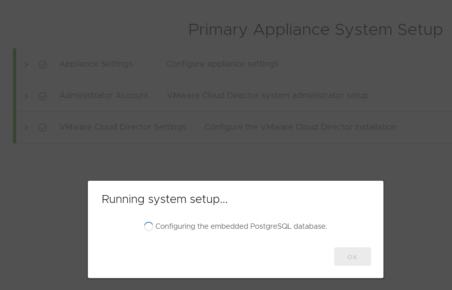Click 'VMware Cloud Director system administrator setup' text
The image size is (452, 290).
(268, 96)
